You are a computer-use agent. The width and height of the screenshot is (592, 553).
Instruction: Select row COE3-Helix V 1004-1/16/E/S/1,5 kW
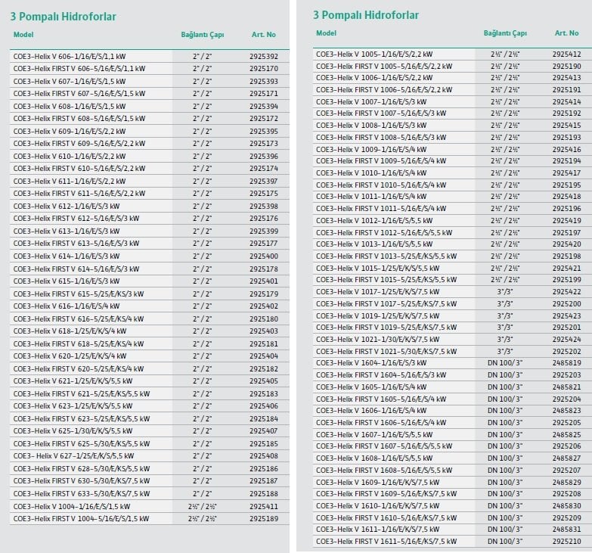pos(150,506)
